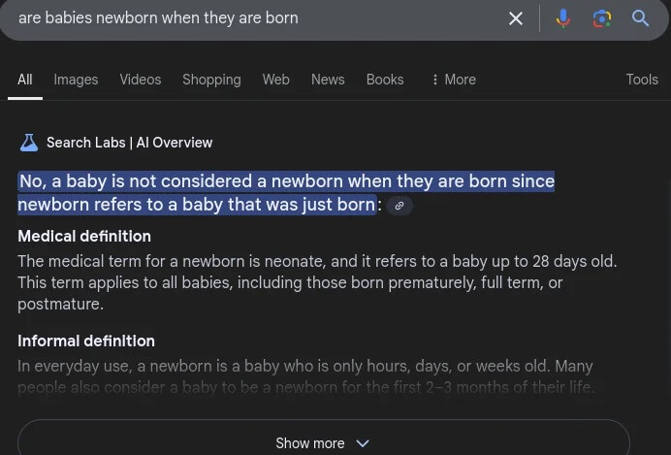Clear the search query with the X icon
The image size is (671, 455).
pos(516,18)
